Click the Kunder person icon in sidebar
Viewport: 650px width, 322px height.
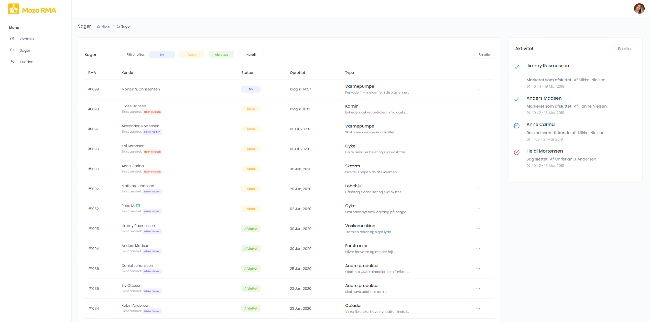12,62
